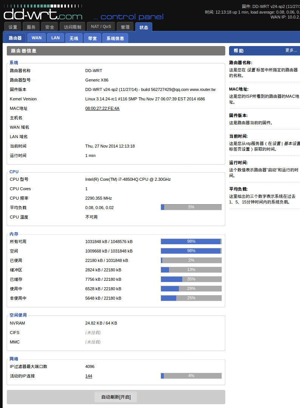Click the uptime value 1 min
Screen dimensions: 300x408
[x=90, y=156]
